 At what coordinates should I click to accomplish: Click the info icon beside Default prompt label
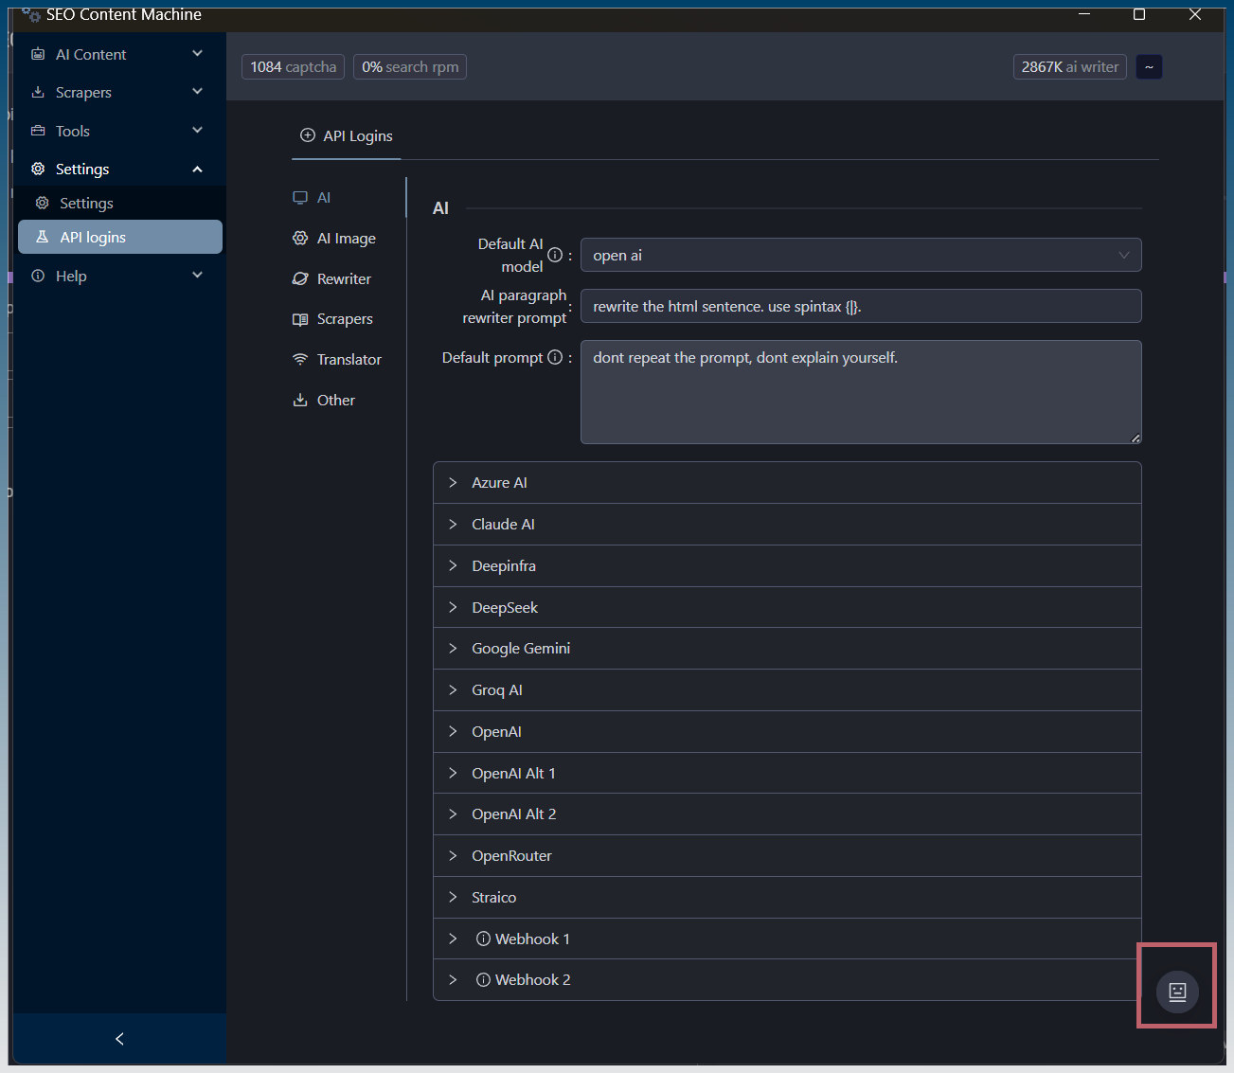click(555, 357)
